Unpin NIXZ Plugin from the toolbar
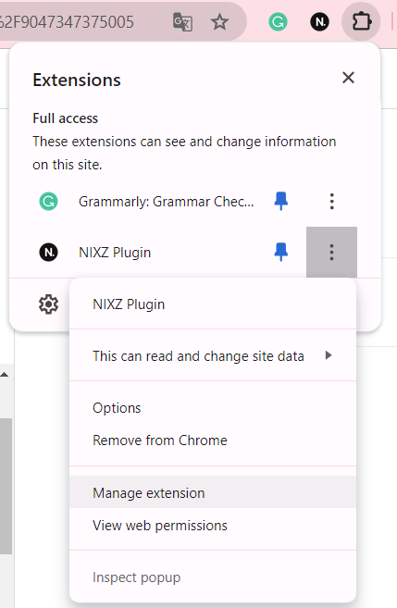Viewport: 397px width, 608px height. (x=280, y=252)
